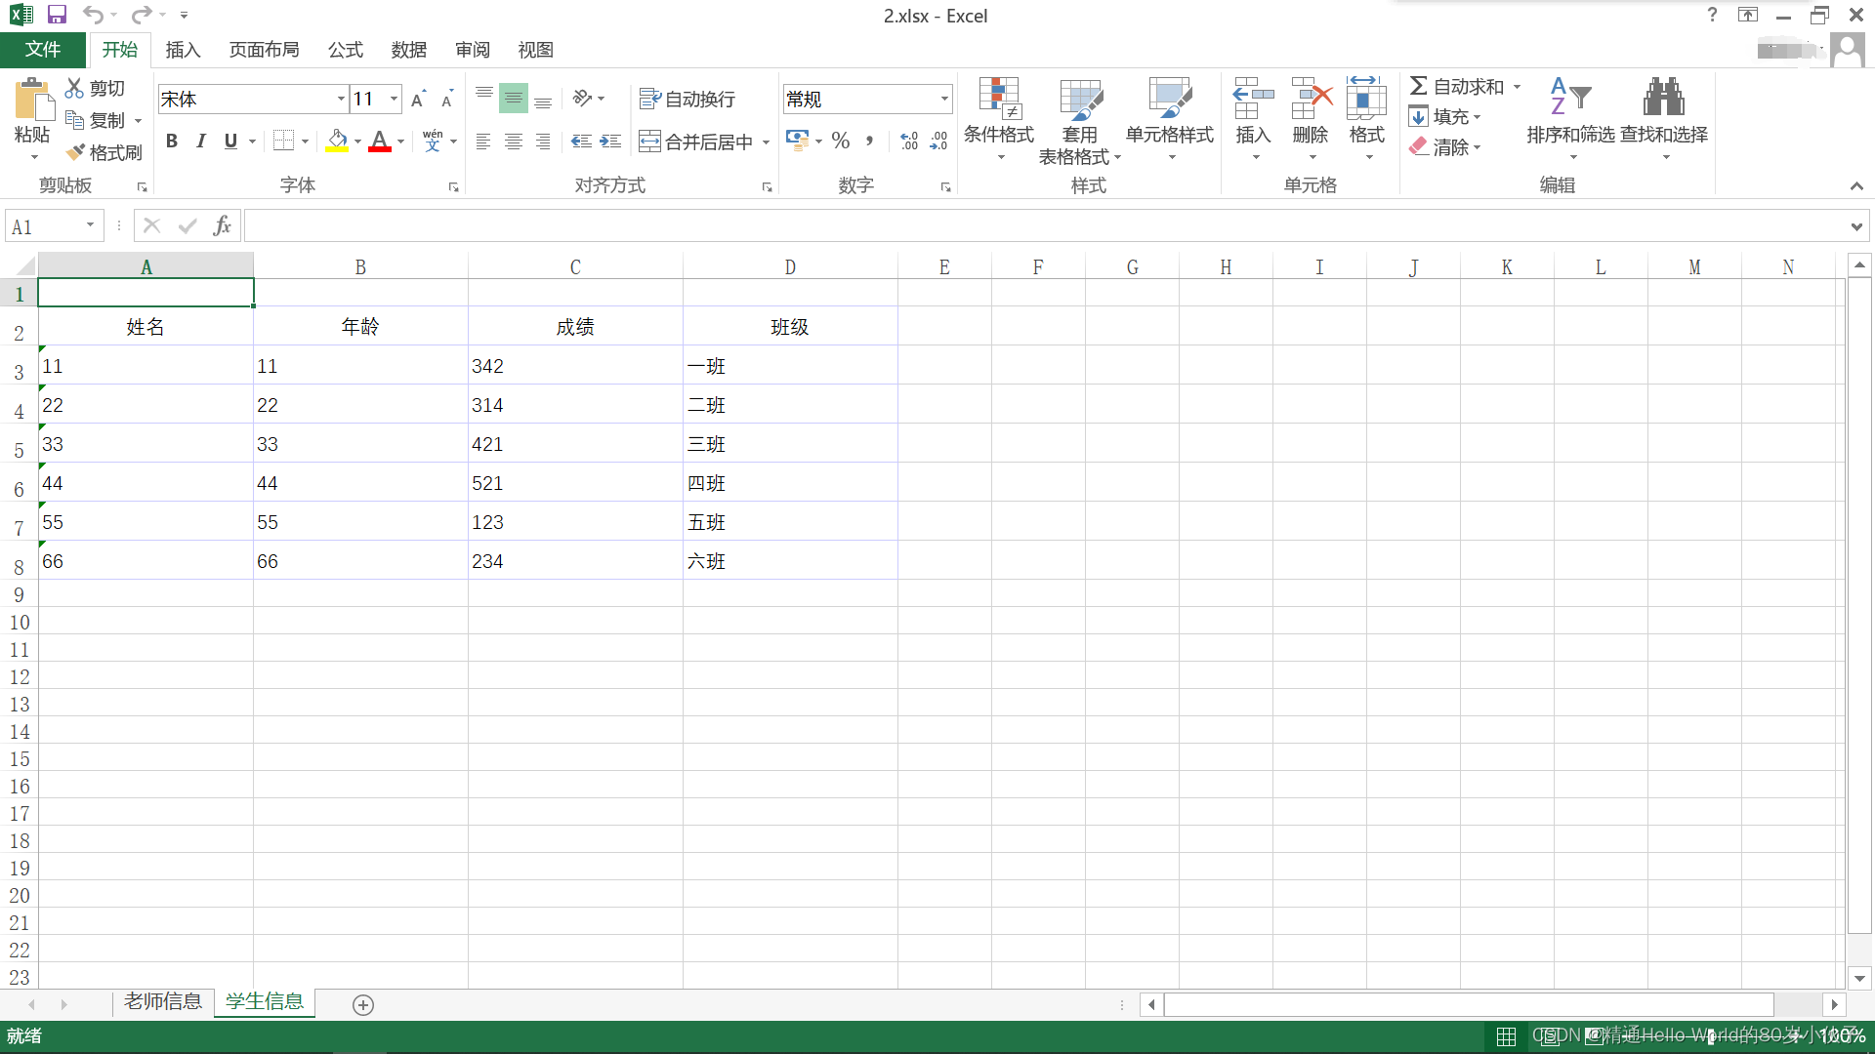The image size is (1875, 1054).
Task: Click the 填充 Fill button
Action: pyautogui.click(x=1445, y=117)
